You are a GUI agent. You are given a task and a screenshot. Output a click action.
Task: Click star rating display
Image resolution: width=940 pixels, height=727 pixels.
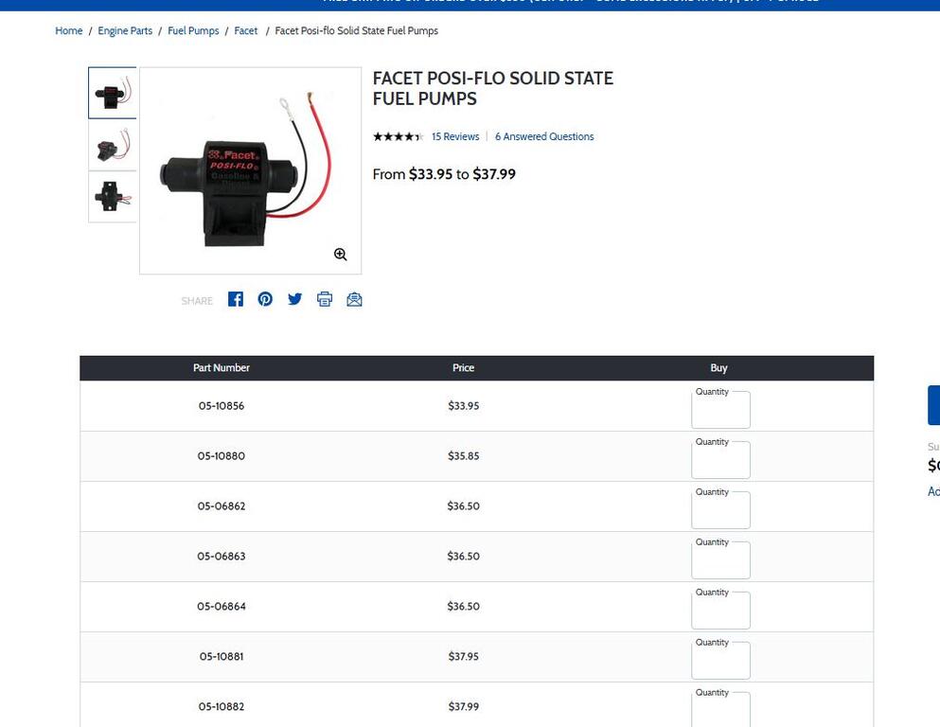point(399,136)
